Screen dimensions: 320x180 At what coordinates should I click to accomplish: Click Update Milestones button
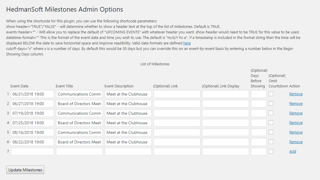coord(25,170)
